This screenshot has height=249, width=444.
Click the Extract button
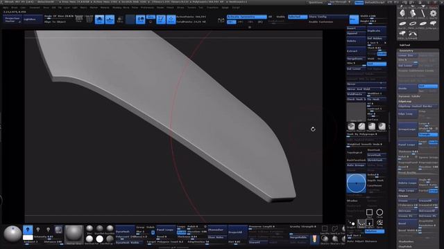pyautogui.click(x=357, y=51)
